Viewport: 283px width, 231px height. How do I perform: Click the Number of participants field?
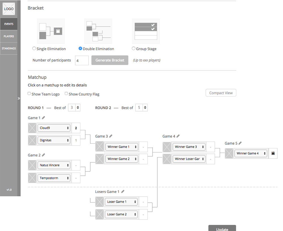(x=82, y=60)
